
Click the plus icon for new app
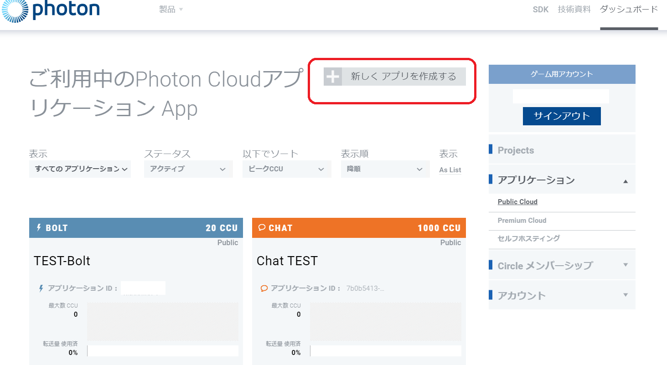(x=333, y=77)
